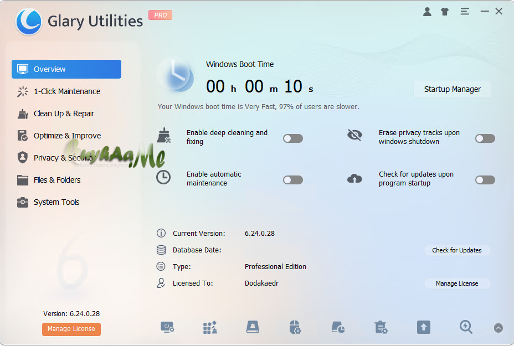The width and height of the screenshot is (514, 346).
Task: Toggle Erase privacy tracks upon shutdown switch
Action: point(485,138)
